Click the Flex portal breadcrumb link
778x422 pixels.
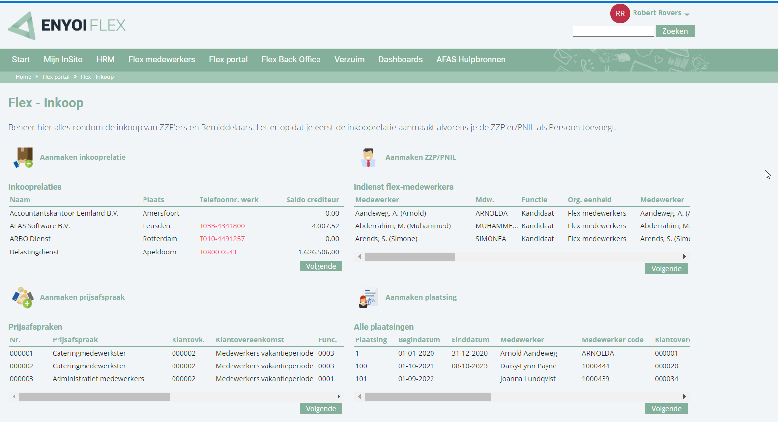(56, 77)
